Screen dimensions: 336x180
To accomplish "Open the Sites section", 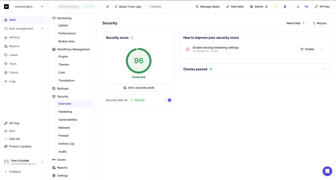I will 24,20.
